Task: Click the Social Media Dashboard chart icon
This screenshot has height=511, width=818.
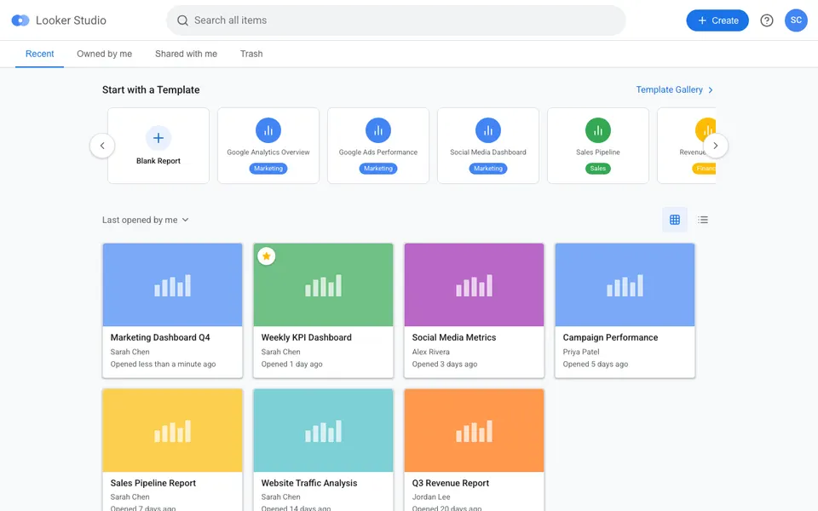Action: point(488,130)
